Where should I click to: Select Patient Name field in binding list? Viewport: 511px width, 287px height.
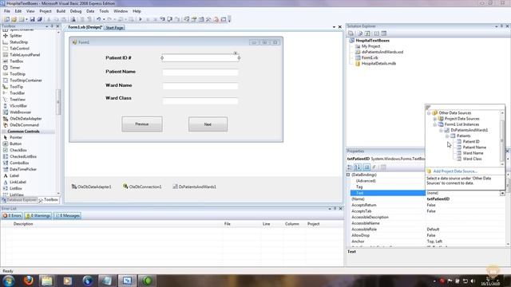[474, 147]
